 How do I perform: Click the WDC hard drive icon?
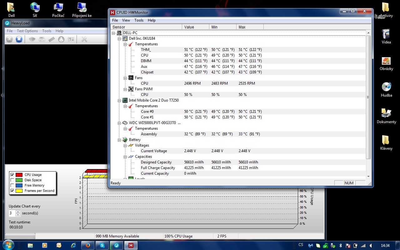pyautogui.click(x=125, y=123)
